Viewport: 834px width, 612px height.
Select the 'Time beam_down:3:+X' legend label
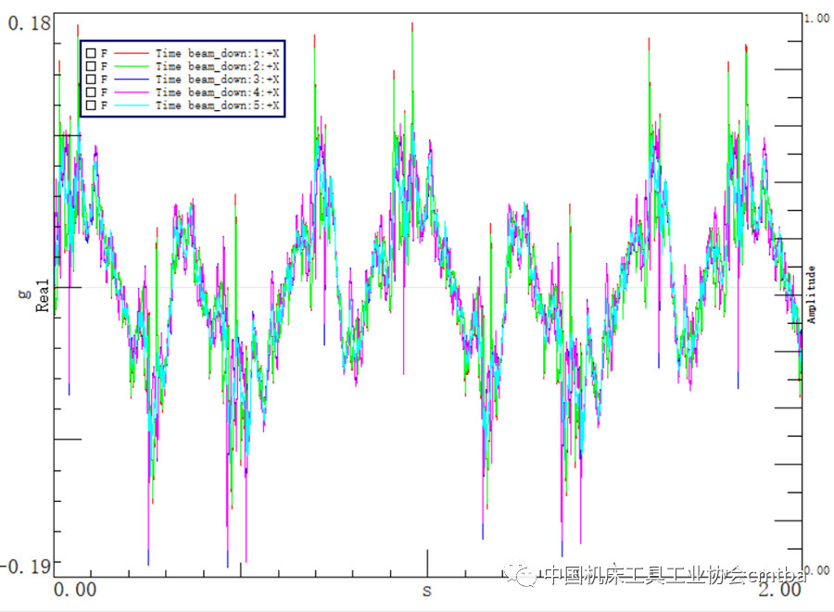tap(217, 80)
